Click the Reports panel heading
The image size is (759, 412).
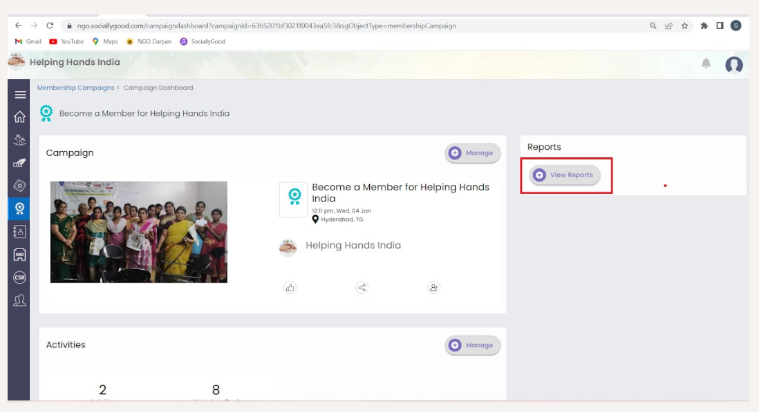click(x=544, y=147)
